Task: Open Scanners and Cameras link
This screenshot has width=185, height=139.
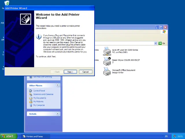Action: pyautogui.click(x=43, y=94)
